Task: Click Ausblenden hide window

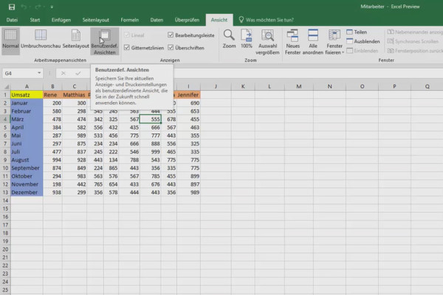Action: click(363, 41)
